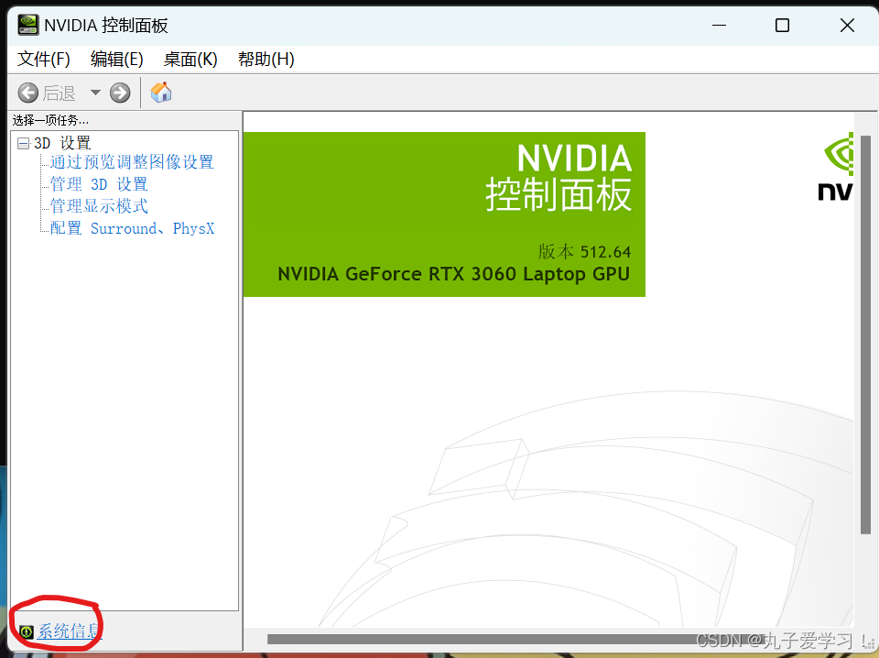Open 配置 Surround、PhysX task
This screenshot has height=658, width=879.
point(132,228)
